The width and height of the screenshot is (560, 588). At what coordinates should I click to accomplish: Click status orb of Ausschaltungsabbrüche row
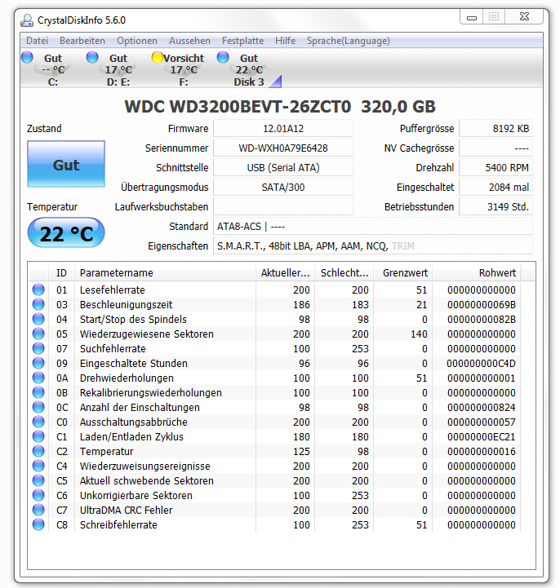38,422
